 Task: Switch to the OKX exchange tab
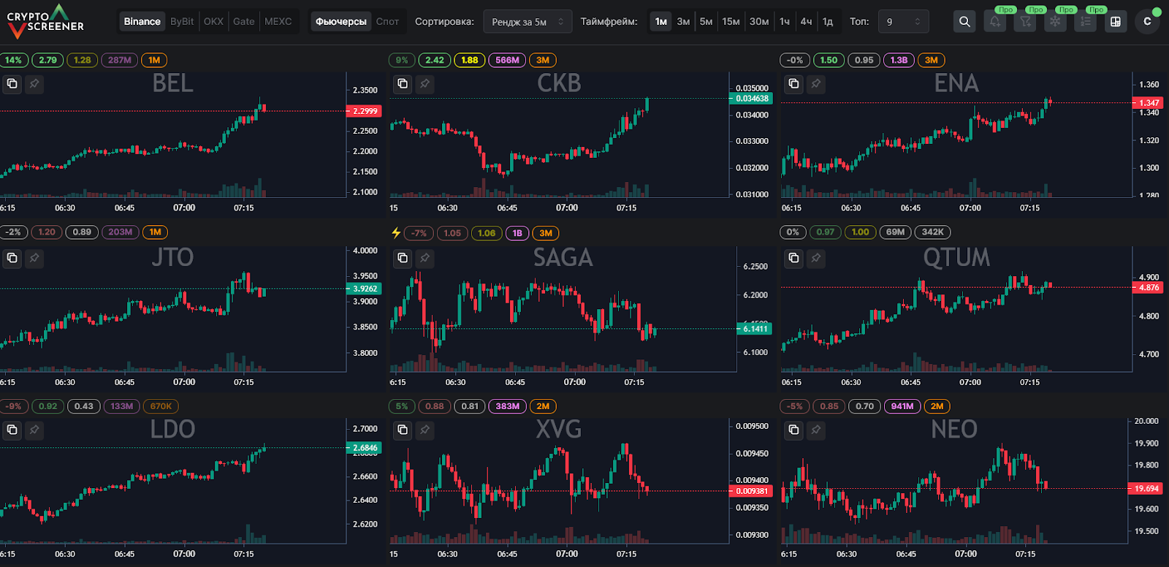pyautogui.click(x=213, y=22)
